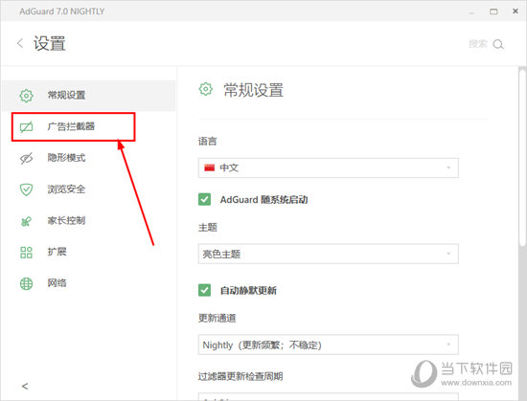527x401 pixels.
Task: Click the globe icon for 网络
Action: point(26,283)
